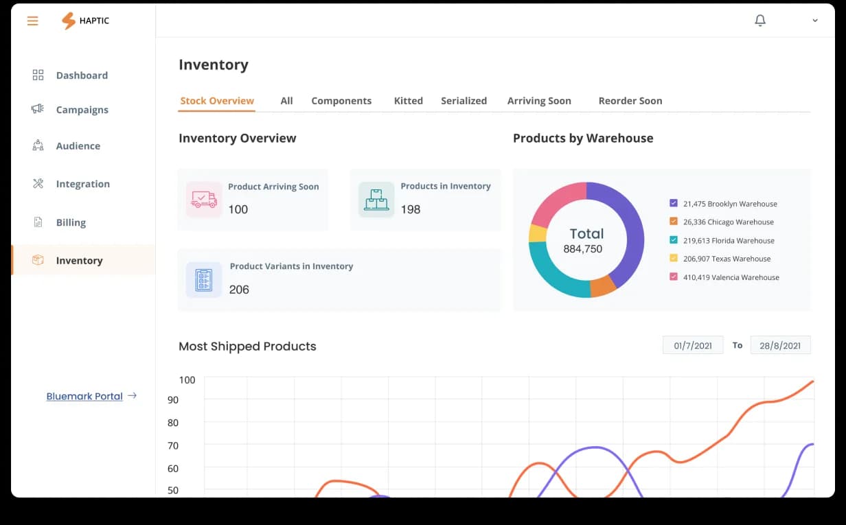The image size is (846, 525).
Task: Click arrow next to Bluemark Portal
Action: tap(133, 395)
